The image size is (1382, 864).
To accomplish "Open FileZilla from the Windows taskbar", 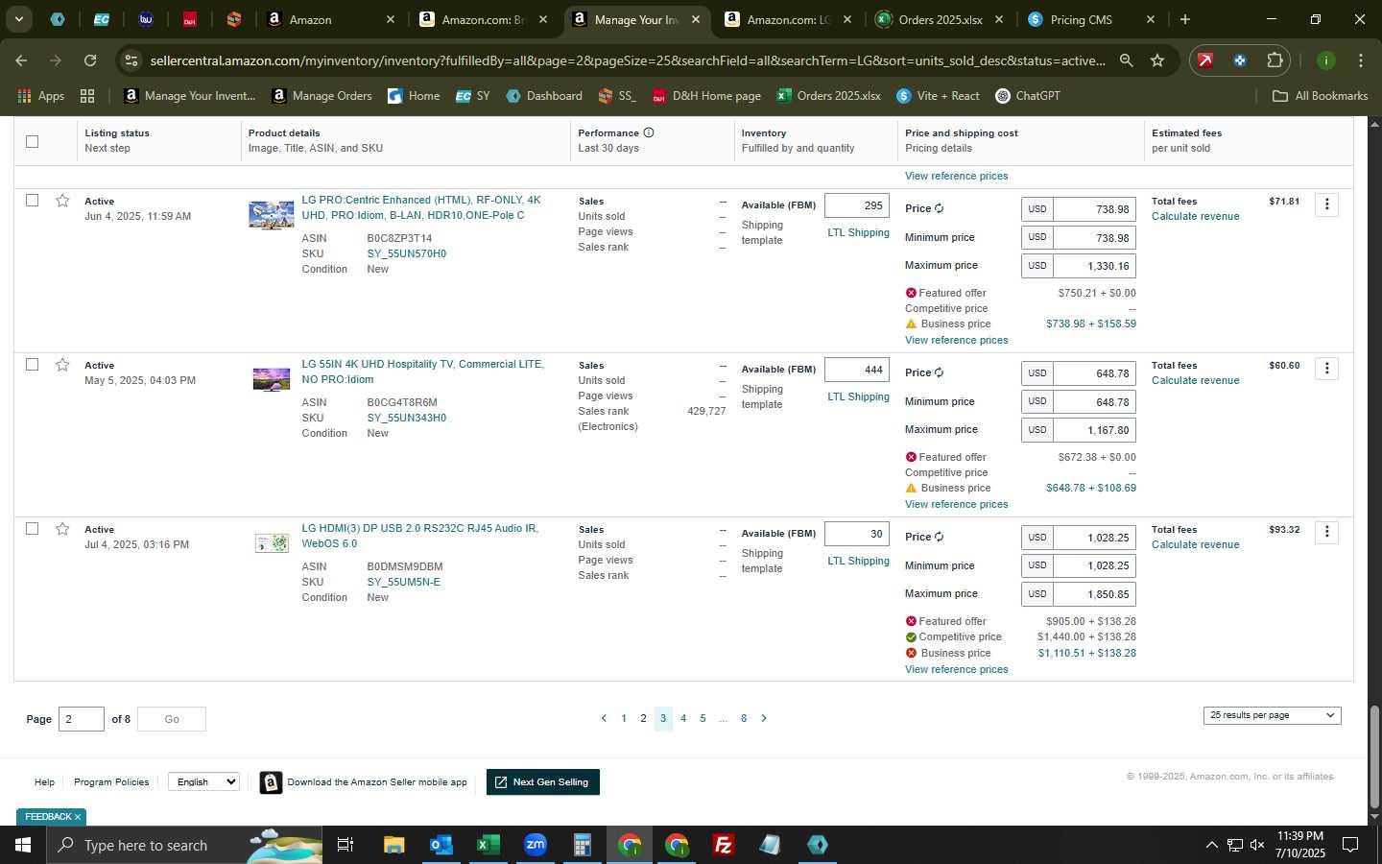I will (x=724, y=845).
